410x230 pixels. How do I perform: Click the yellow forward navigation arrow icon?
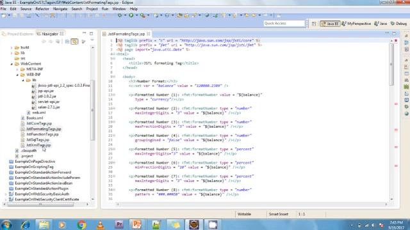(x=254, y=15)
